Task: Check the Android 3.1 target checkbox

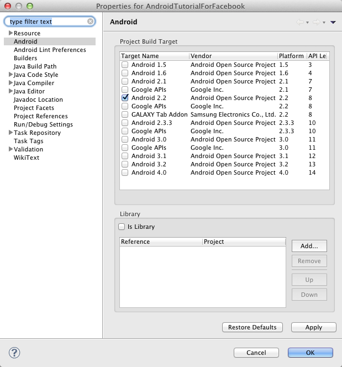Action: tap(125, 156)
